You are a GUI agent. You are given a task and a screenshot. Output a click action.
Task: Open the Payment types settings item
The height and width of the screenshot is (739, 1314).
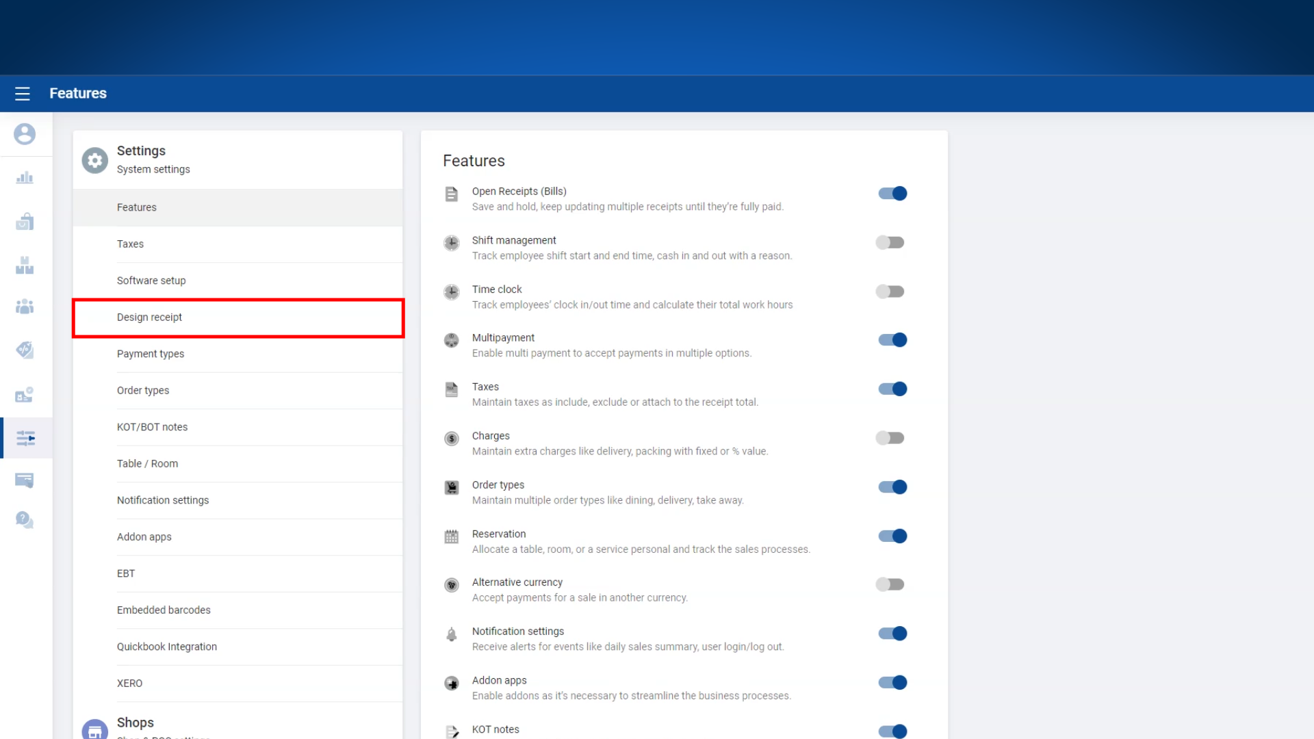click(151, 354)
